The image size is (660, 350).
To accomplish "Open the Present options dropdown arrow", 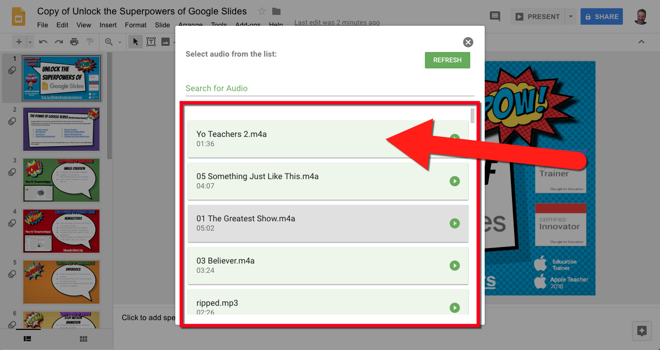I will click(570, 16).
